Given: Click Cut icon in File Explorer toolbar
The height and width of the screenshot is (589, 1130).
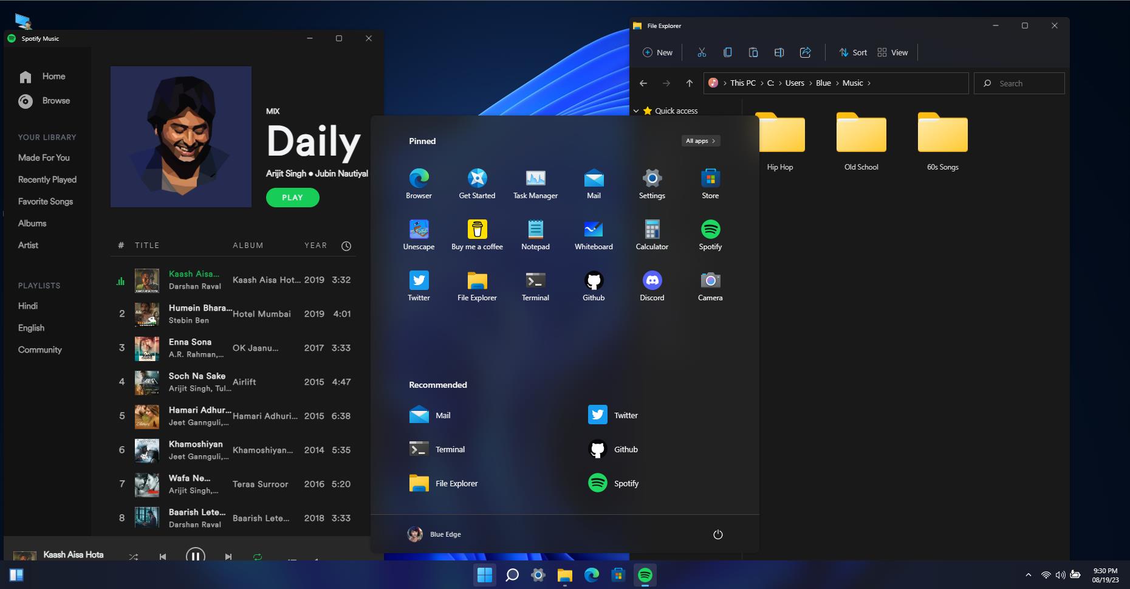Looking at the screenshot, I should (x=702, y=52).
